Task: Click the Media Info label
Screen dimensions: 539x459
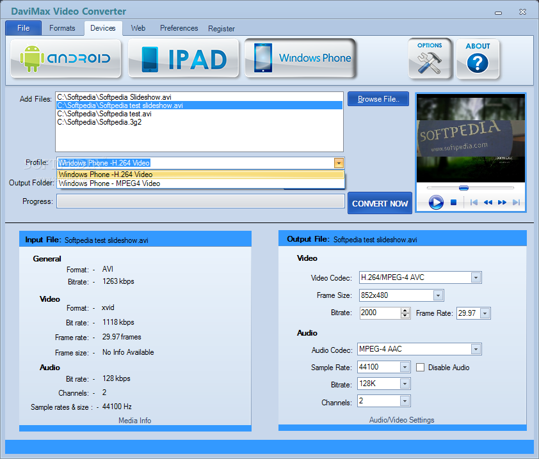Action: point(134,421)
